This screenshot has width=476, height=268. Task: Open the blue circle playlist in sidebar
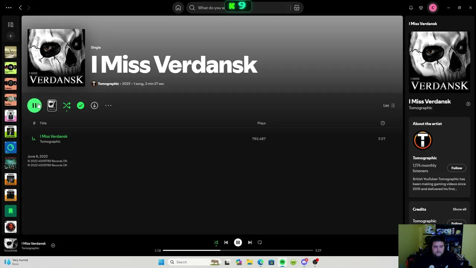[10, 147]
